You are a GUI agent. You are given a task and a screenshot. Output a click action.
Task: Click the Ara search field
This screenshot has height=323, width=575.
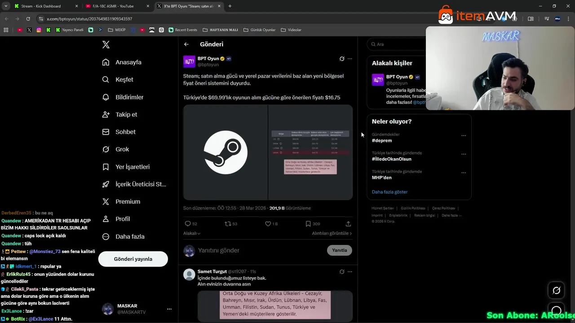(x=397, y=44)
